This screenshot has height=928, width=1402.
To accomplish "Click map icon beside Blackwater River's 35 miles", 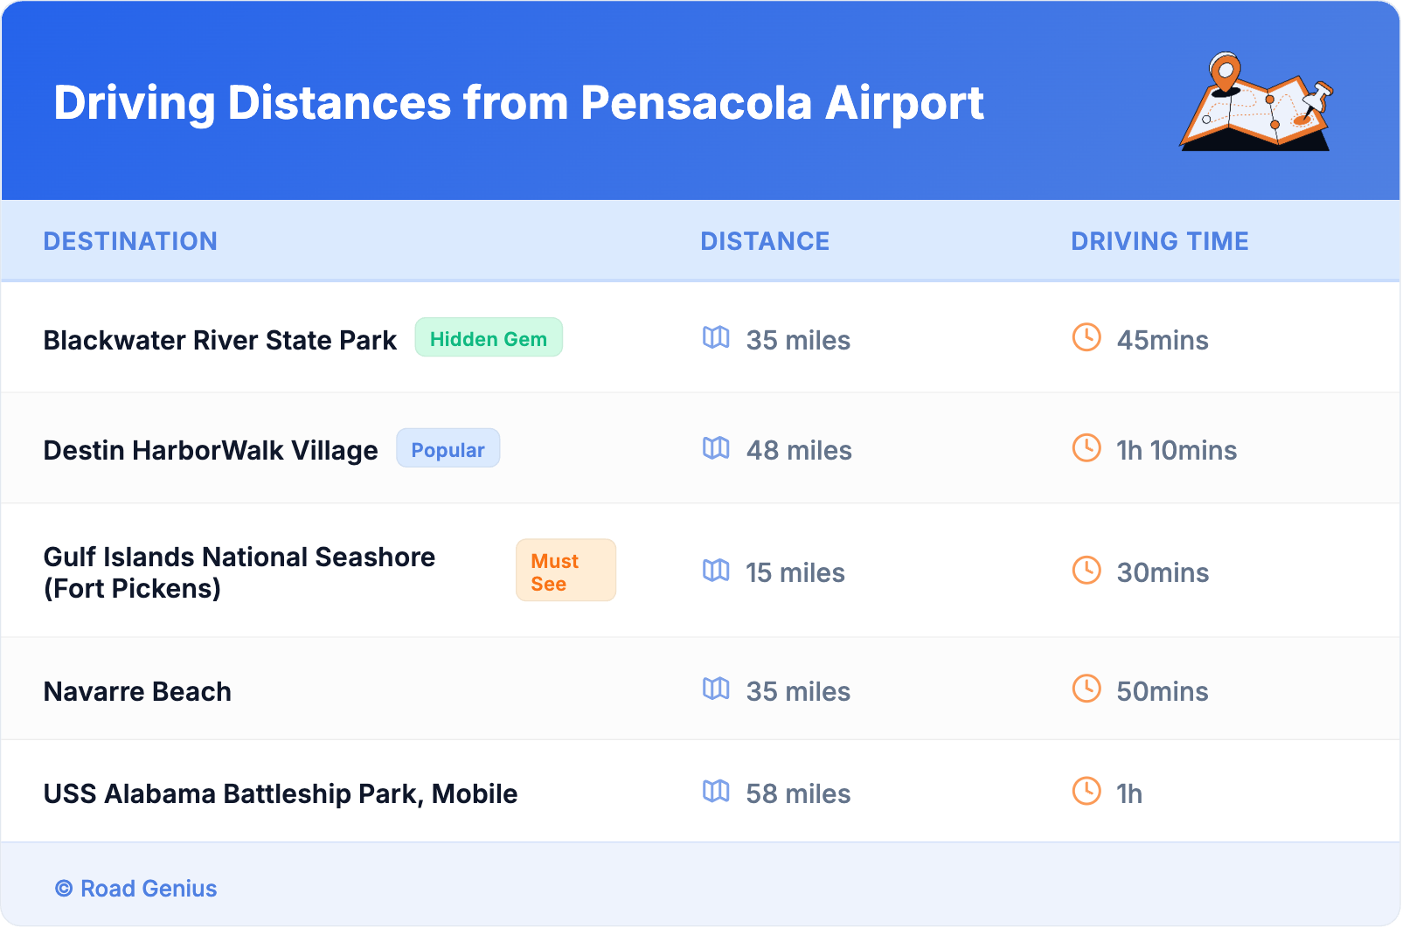I will (716, 337).
